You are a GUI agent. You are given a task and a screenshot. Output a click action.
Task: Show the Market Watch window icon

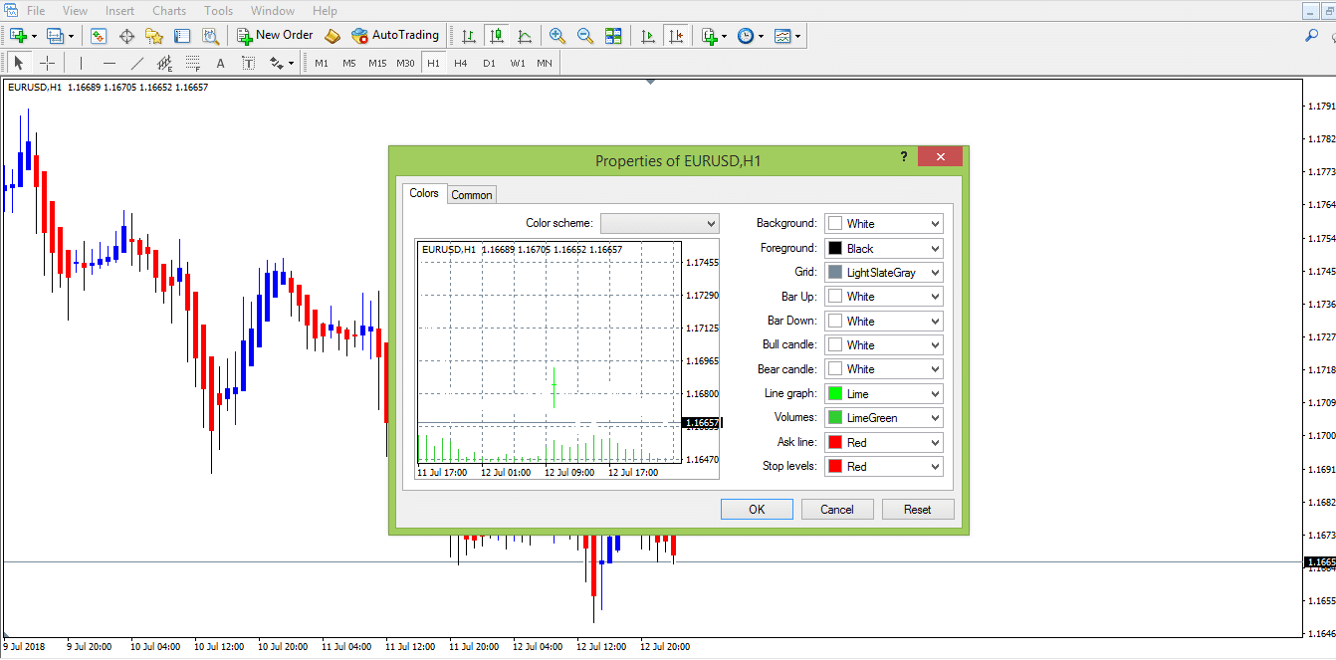coord(99,36)
